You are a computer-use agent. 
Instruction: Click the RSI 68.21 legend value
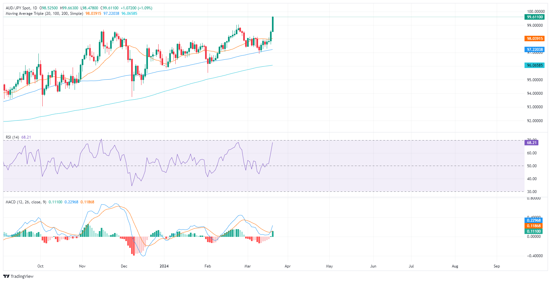coord(26,137)
